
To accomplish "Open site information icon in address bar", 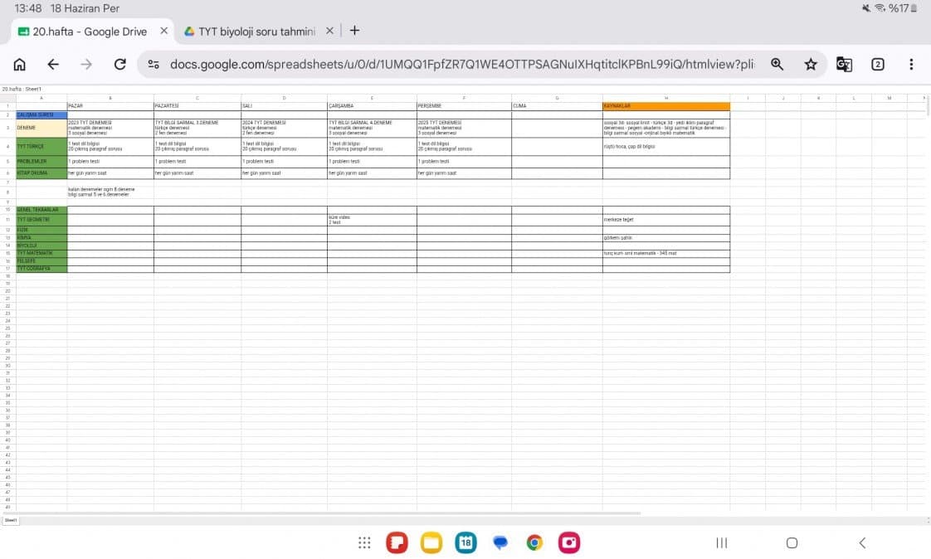I will 154,64.
